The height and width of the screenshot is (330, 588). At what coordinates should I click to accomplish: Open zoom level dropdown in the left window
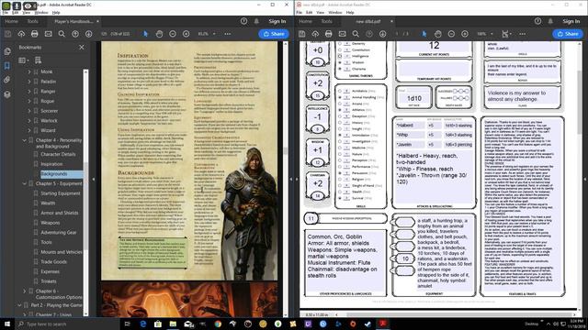pos(214,34)
